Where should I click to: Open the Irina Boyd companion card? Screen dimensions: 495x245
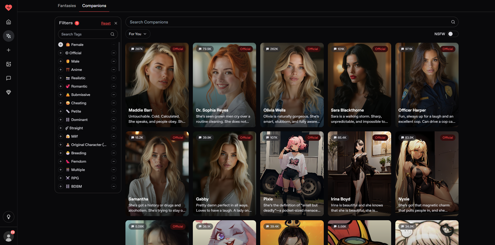[359, 174]
